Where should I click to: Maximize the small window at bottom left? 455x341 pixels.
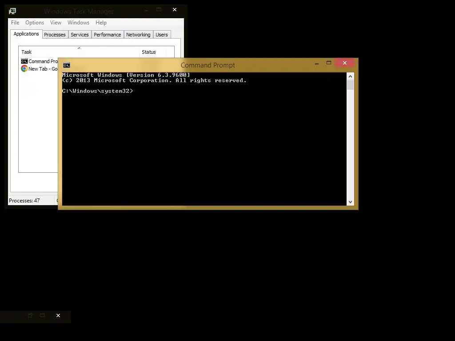tap(42, 316)
